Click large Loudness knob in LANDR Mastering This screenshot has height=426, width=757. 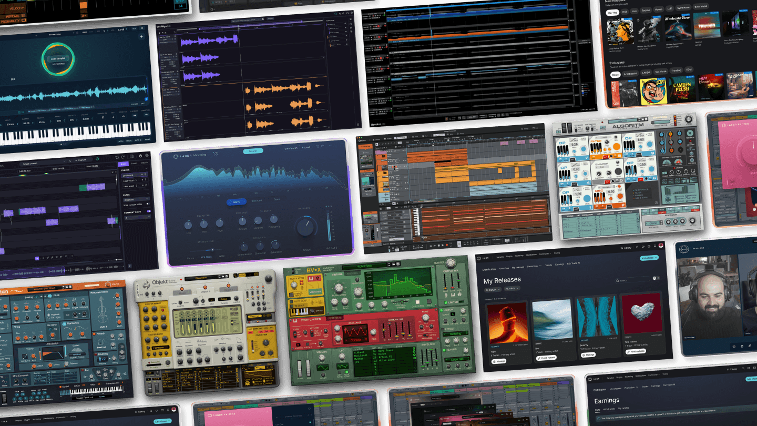[x=305, y=228]
